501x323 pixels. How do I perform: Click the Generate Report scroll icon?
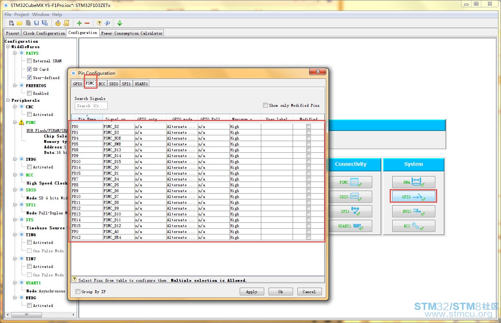66,23
